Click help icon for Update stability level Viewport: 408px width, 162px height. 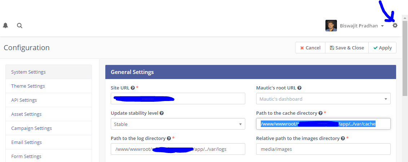click(x=162, y=113)
